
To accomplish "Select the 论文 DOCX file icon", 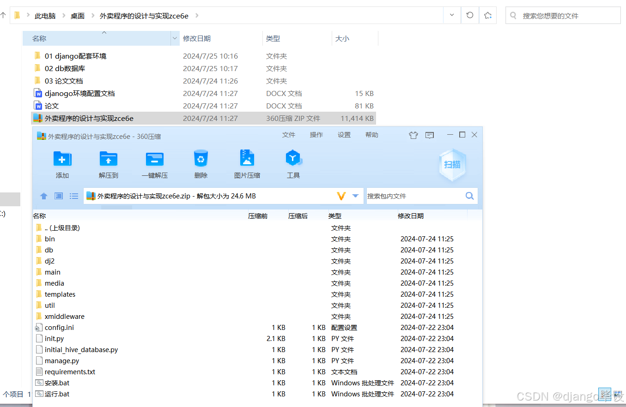I will coord(38,106).
